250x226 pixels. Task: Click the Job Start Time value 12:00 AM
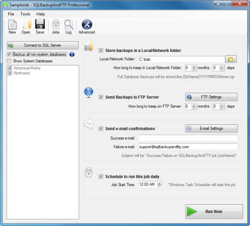(x=147, y=184)
